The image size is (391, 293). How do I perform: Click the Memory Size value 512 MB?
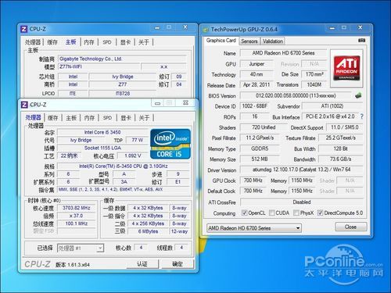[260, 159]
